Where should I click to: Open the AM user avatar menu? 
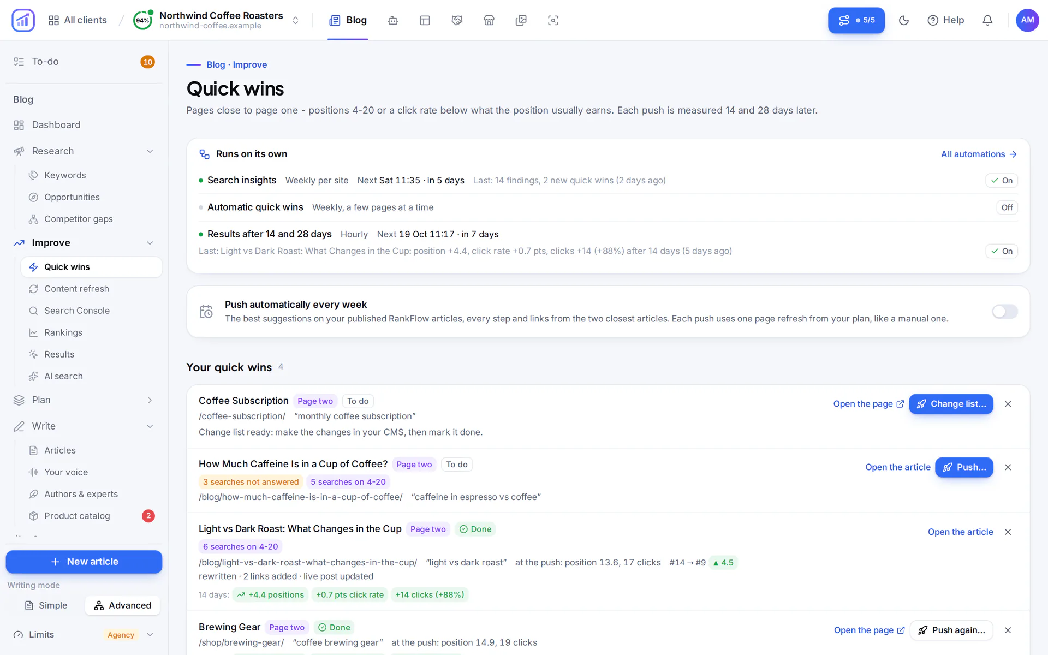point(1027,20)
